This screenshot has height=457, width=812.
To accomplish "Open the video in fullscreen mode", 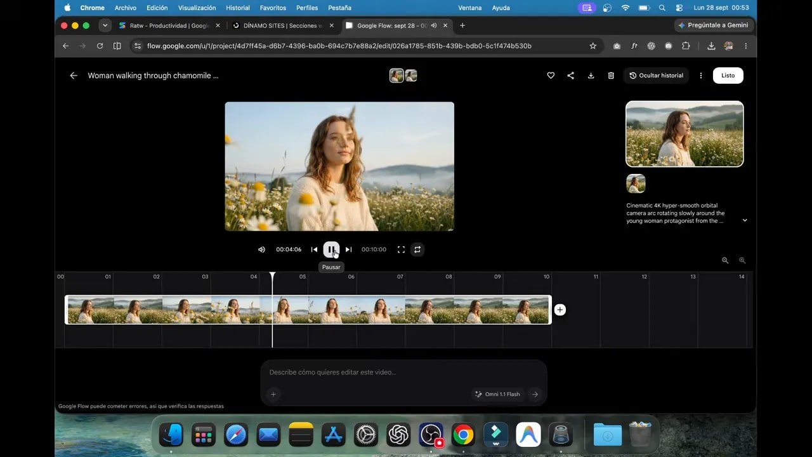I will click(x=401, y=249).
